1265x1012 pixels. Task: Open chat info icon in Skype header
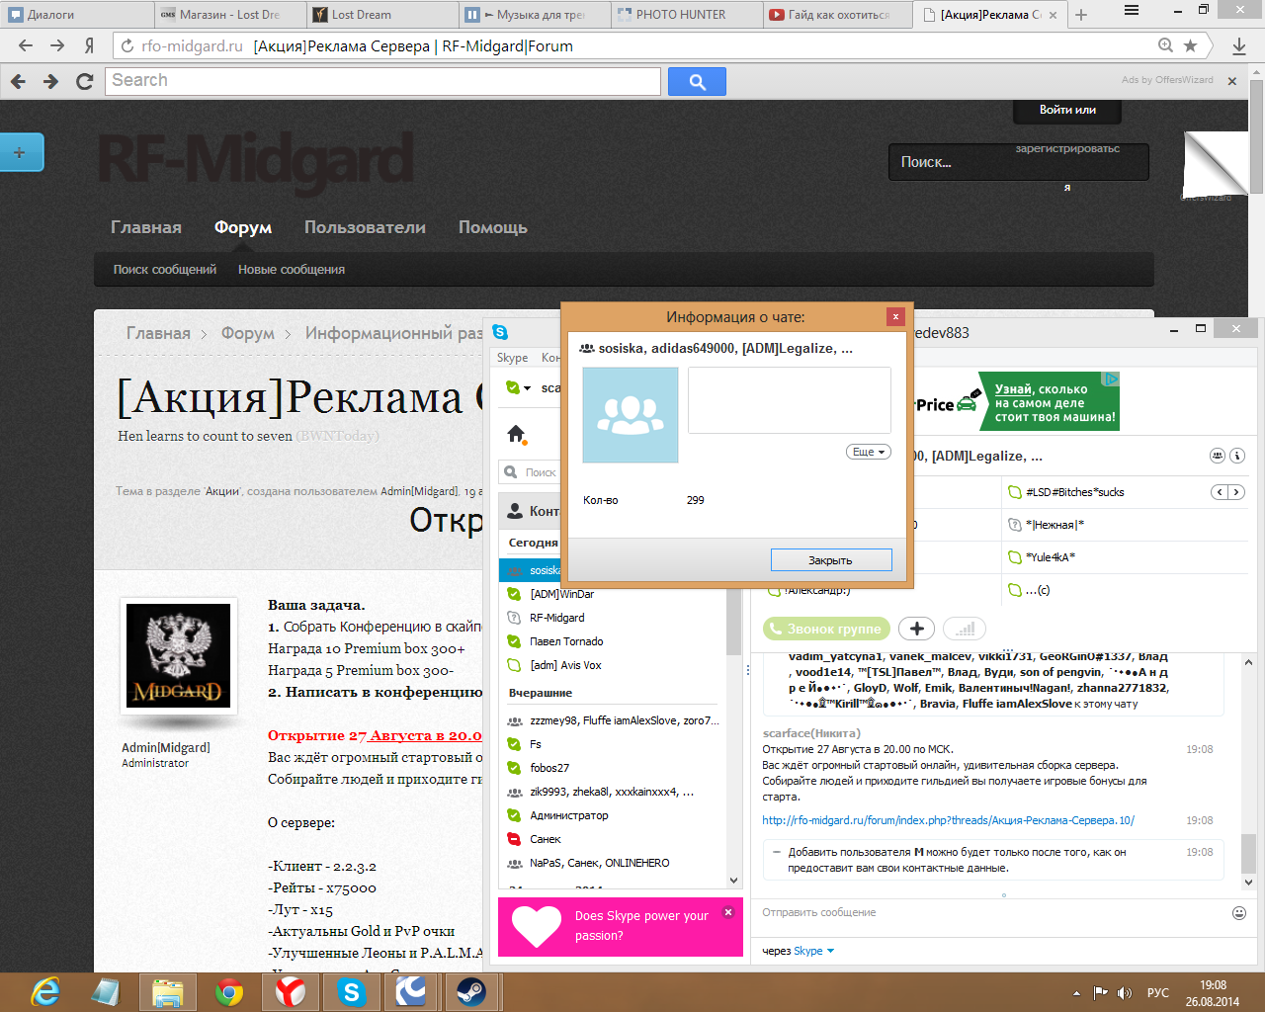point(1237,456)
